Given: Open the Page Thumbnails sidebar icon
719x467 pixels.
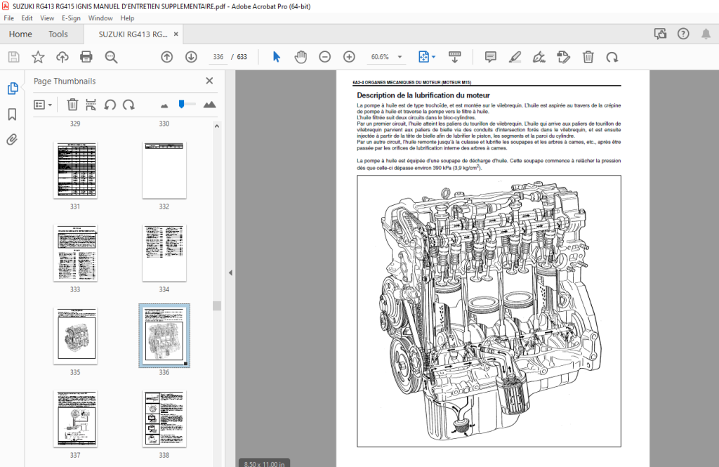Looking at the screenshot, I should (x=13, y=88).
